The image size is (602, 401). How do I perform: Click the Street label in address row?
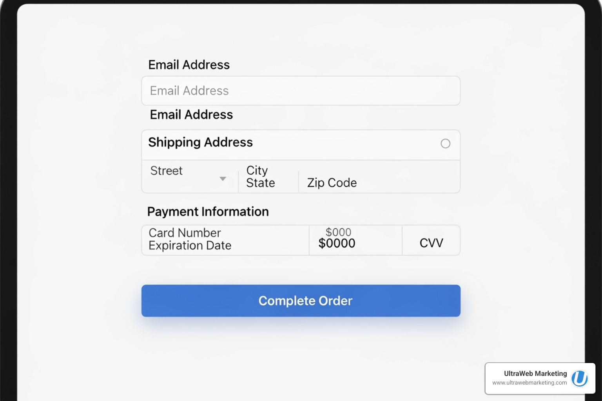166,171
